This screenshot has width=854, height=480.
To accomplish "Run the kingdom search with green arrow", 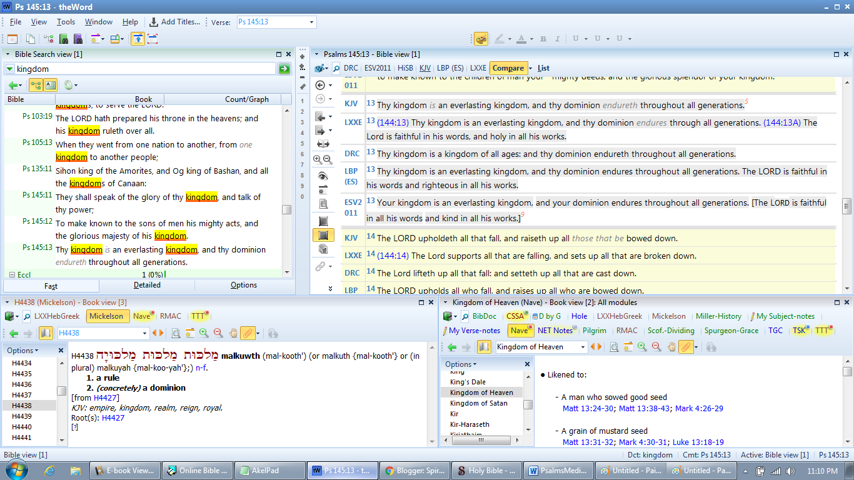I will point(284,69).
